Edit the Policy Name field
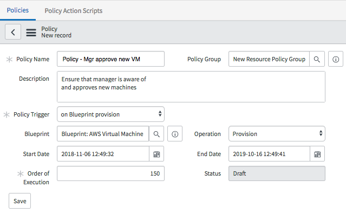346x213 pixels. pyautogui.click(x=110, y=59)
